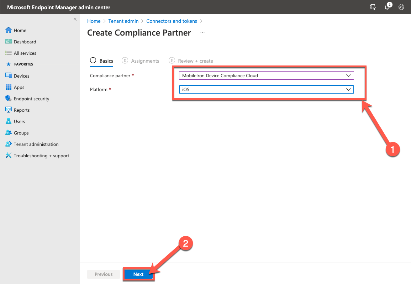
Task: Browse All services
Action: (23, 53)
